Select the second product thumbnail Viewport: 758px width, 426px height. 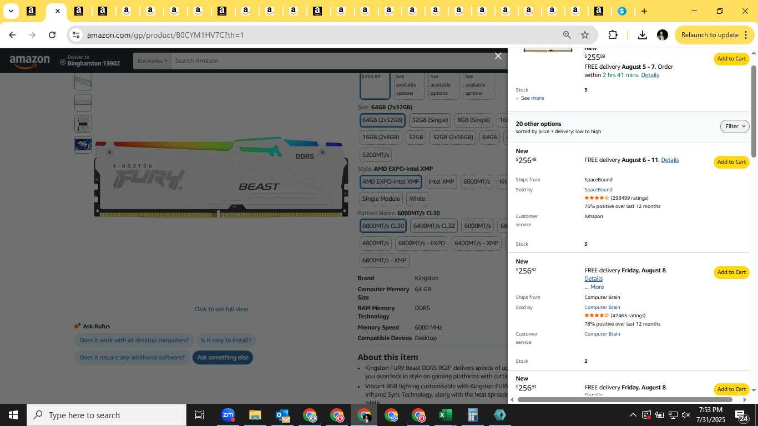tap(83, 103)
